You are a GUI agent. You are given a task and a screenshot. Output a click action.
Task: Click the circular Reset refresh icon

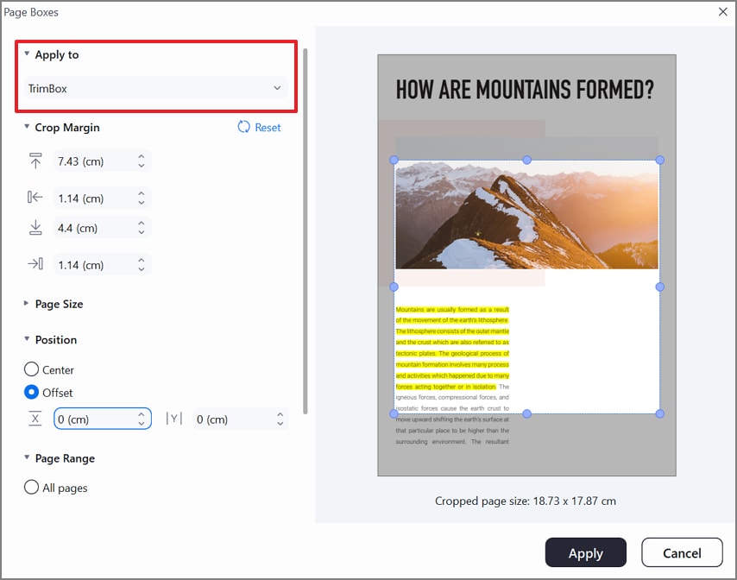(x=243, y=127)
